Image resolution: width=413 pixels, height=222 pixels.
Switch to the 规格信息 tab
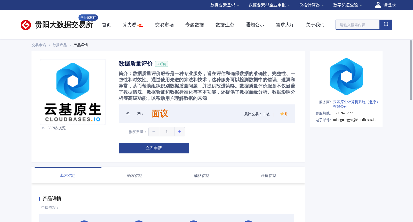202,176
